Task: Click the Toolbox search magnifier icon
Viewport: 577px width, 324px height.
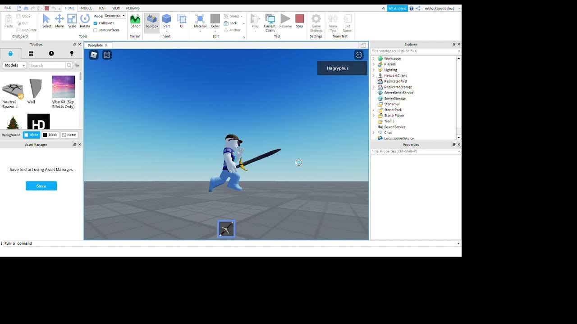Action: coord(69,65)
